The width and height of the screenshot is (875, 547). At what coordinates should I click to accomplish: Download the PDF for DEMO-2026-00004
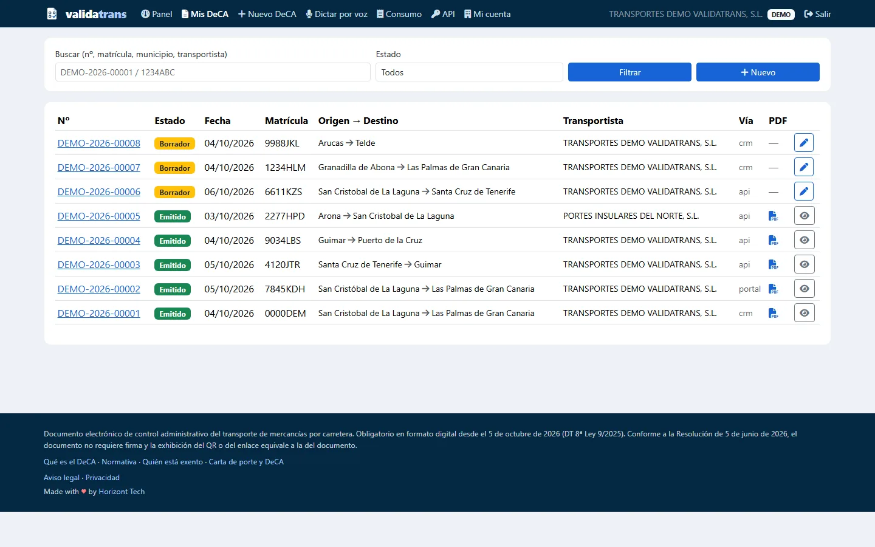[x=773, y=240]
